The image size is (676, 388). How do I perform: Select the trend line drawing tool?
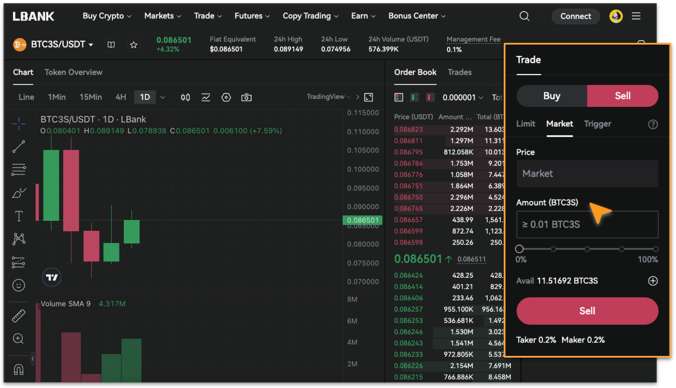tap(18, 147)
